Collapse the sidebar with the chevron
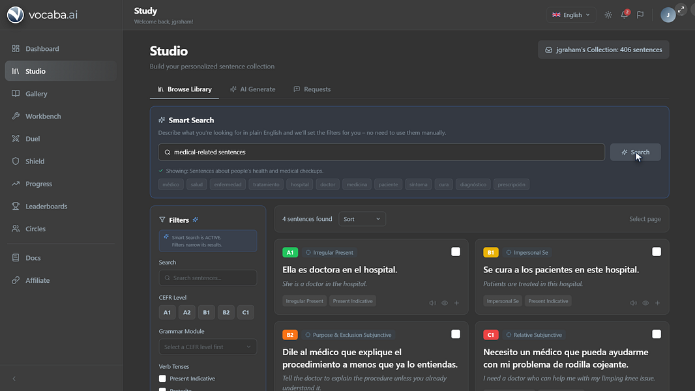Image resolution: width=695 pixels, height=391 pixels. 14,379
